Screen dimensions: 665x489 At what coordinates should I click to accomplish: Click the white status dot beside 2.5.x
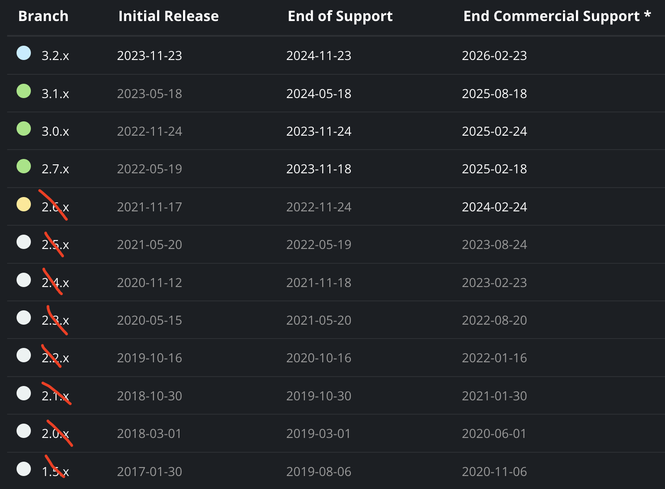point(24,242)
